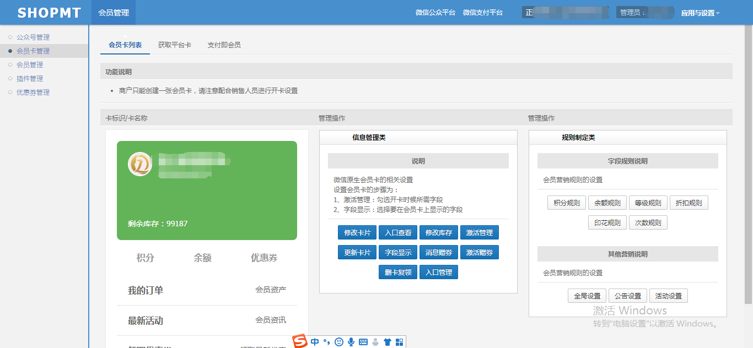753x348 pixels.
Task: Click the page vertical scrollbar
Action: click(748, 165)
